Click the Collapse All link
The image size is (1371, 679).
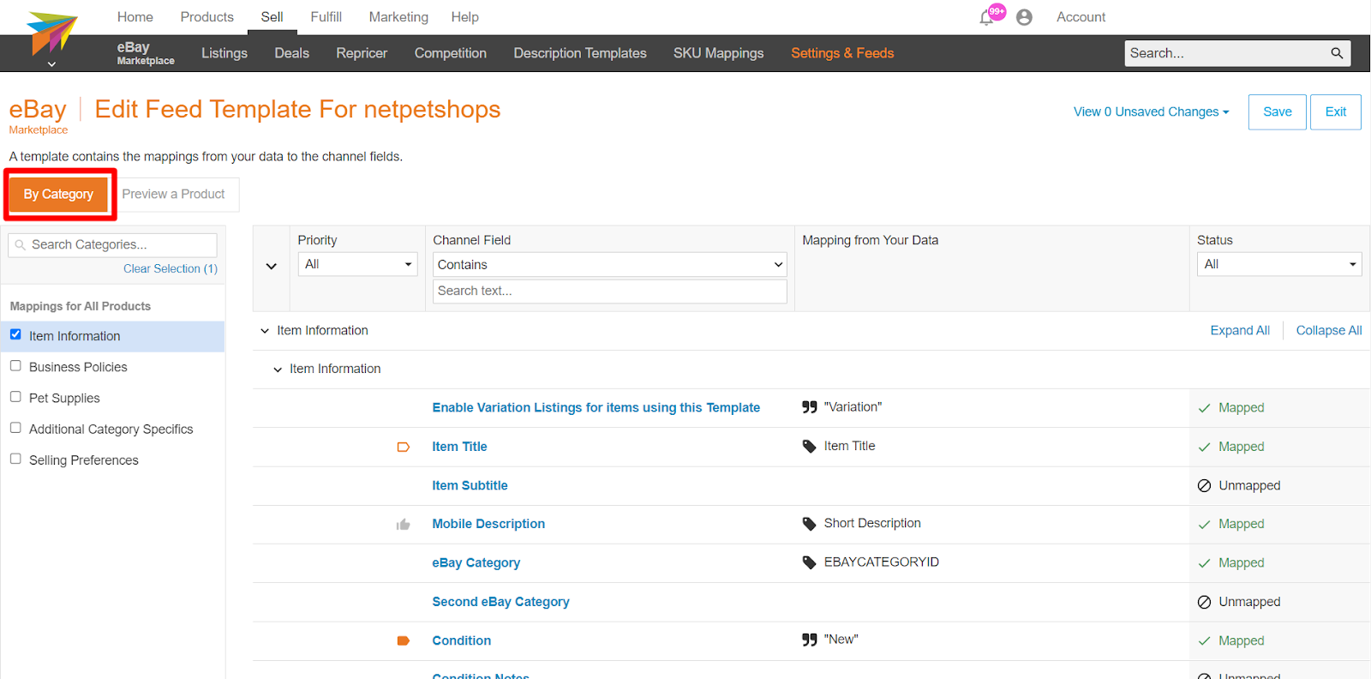(x=1329, y=331)
